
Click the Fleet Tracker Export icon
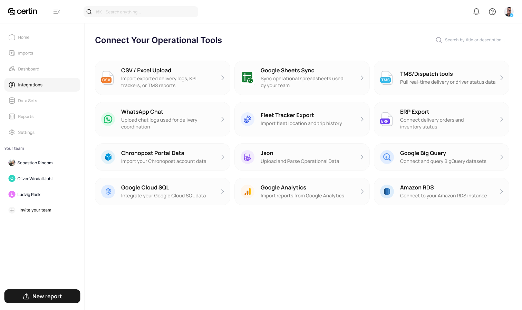(248, 119)
